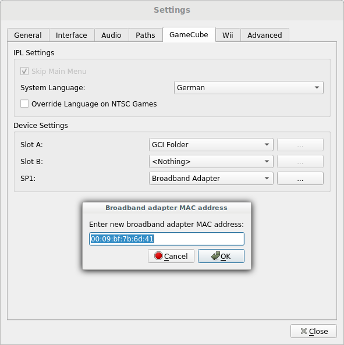The height and width of the screenshot is (345, 344).
Task: Cancel the MAC address dialog
Action: 171,256
